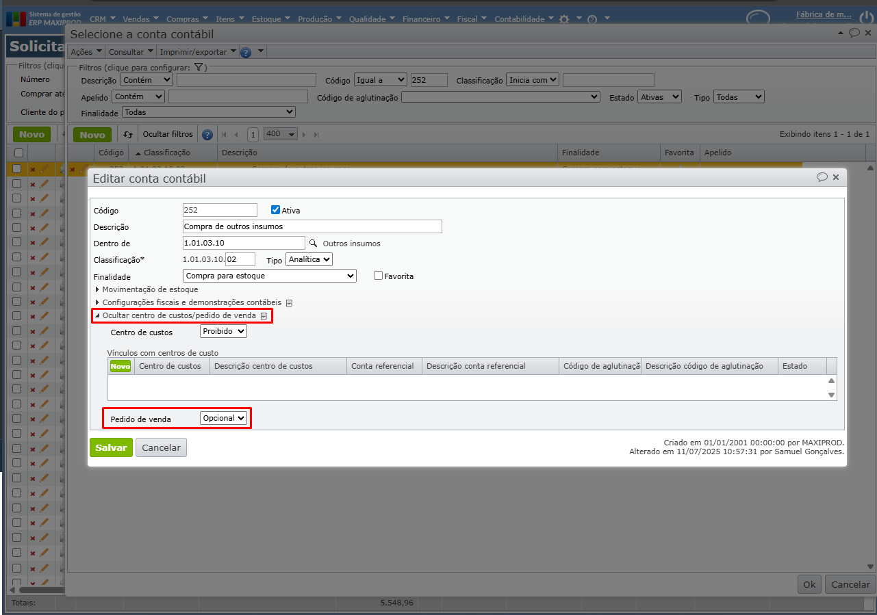Click Novo in Vínculos com centros de custo
Image resolution: width=877 pixels, height=615 pixels.
pyautogui.click(x=120, y=366)
